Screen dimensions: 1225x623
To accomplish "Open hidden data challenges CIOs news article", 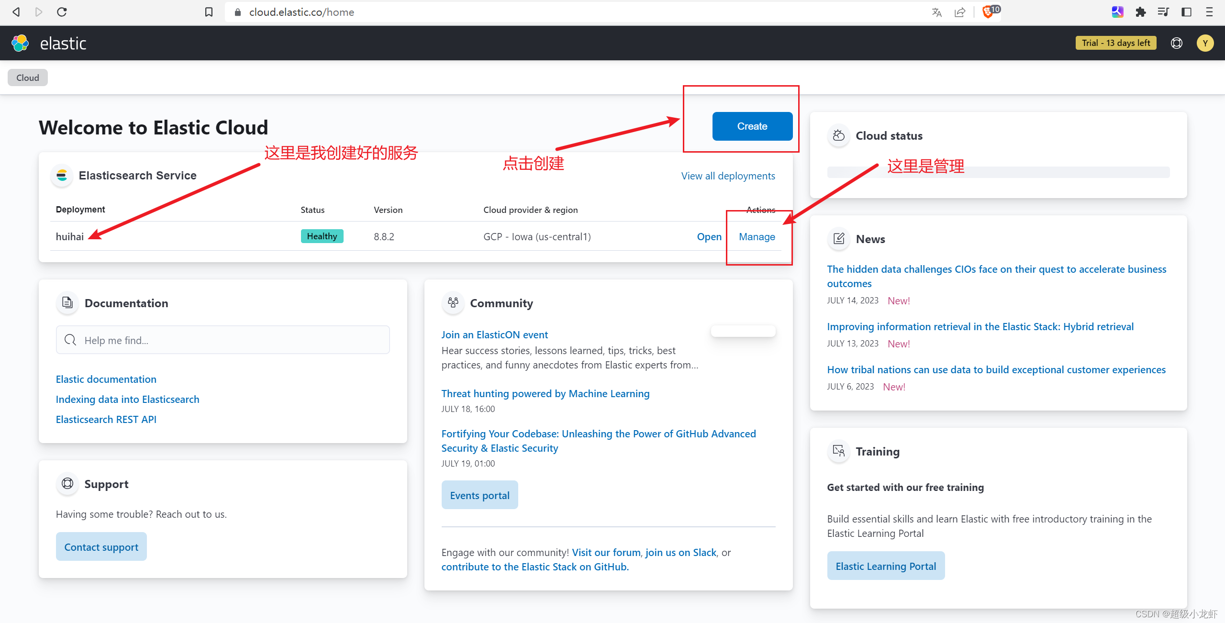I will (997, 276).
